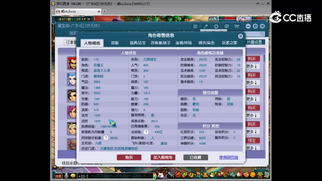Open the emoji speech bubble by chat input
322x181 pixels.
pyautogui.click(x=73, y=176)
